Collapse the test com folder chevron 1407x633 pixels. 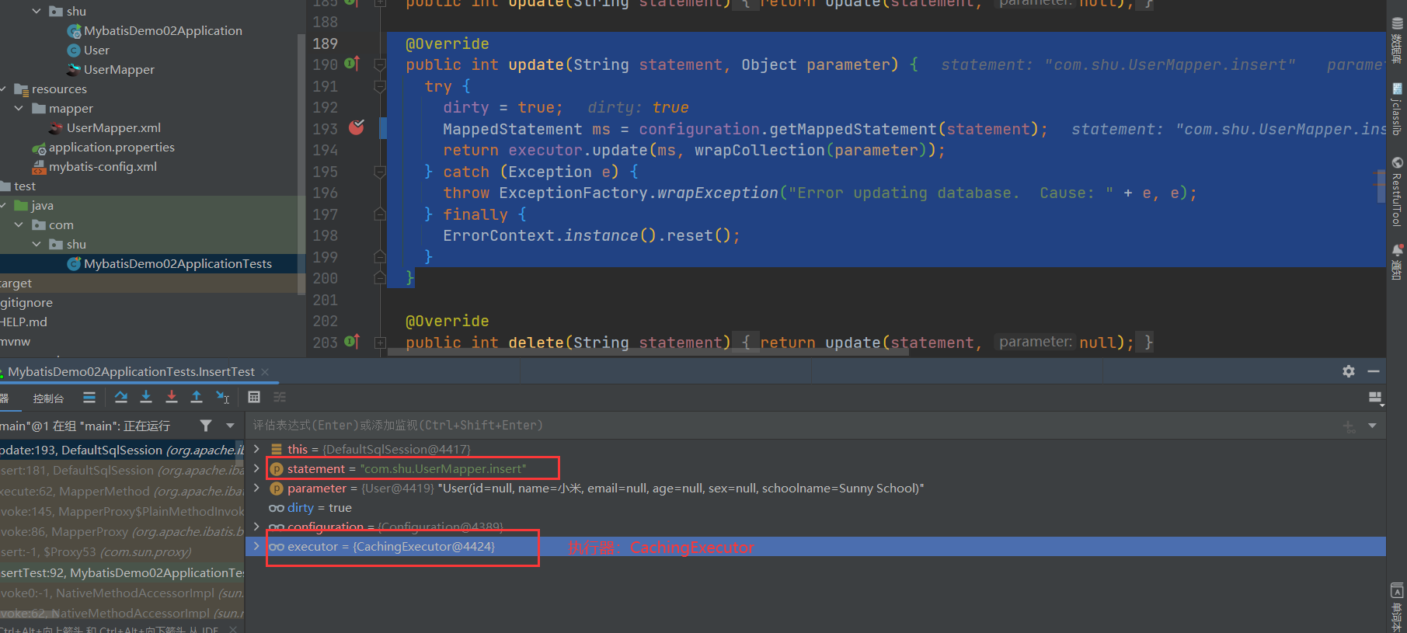19,224
